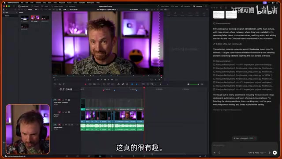Screen dimensions: 282x159
Task: Stop playback
Action: pyautogui.click(x=105, y=79)
